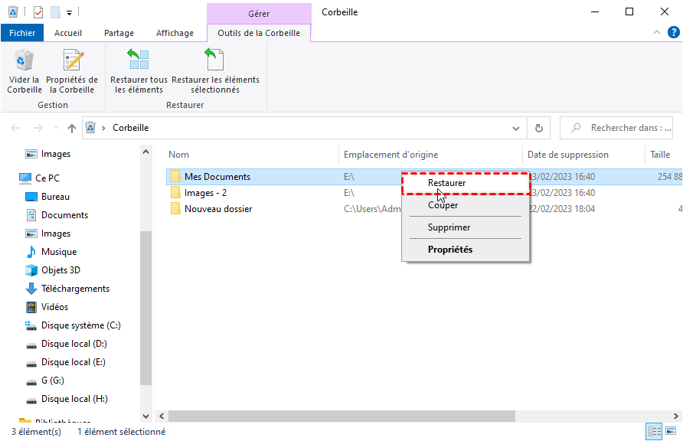Screen dimensions: 683x441
Task: Choose Supprimer from context menu
Action: coord(449,227)
